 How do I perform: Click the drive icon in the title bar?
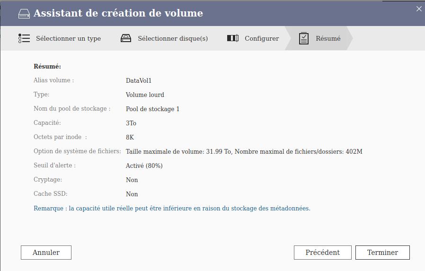[x=24, y=14]
